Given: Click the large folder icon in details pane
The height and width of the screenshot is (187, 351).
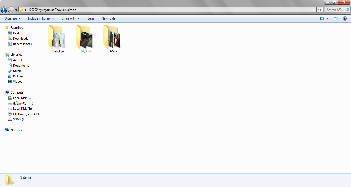Looking at the screenshot, I should click(10, 180).
